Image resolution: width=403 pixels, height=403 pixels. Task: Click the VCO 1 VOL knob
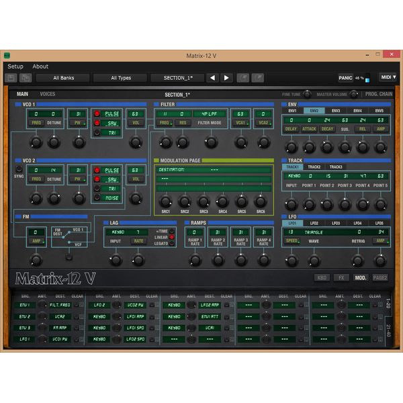click(136, 142)
